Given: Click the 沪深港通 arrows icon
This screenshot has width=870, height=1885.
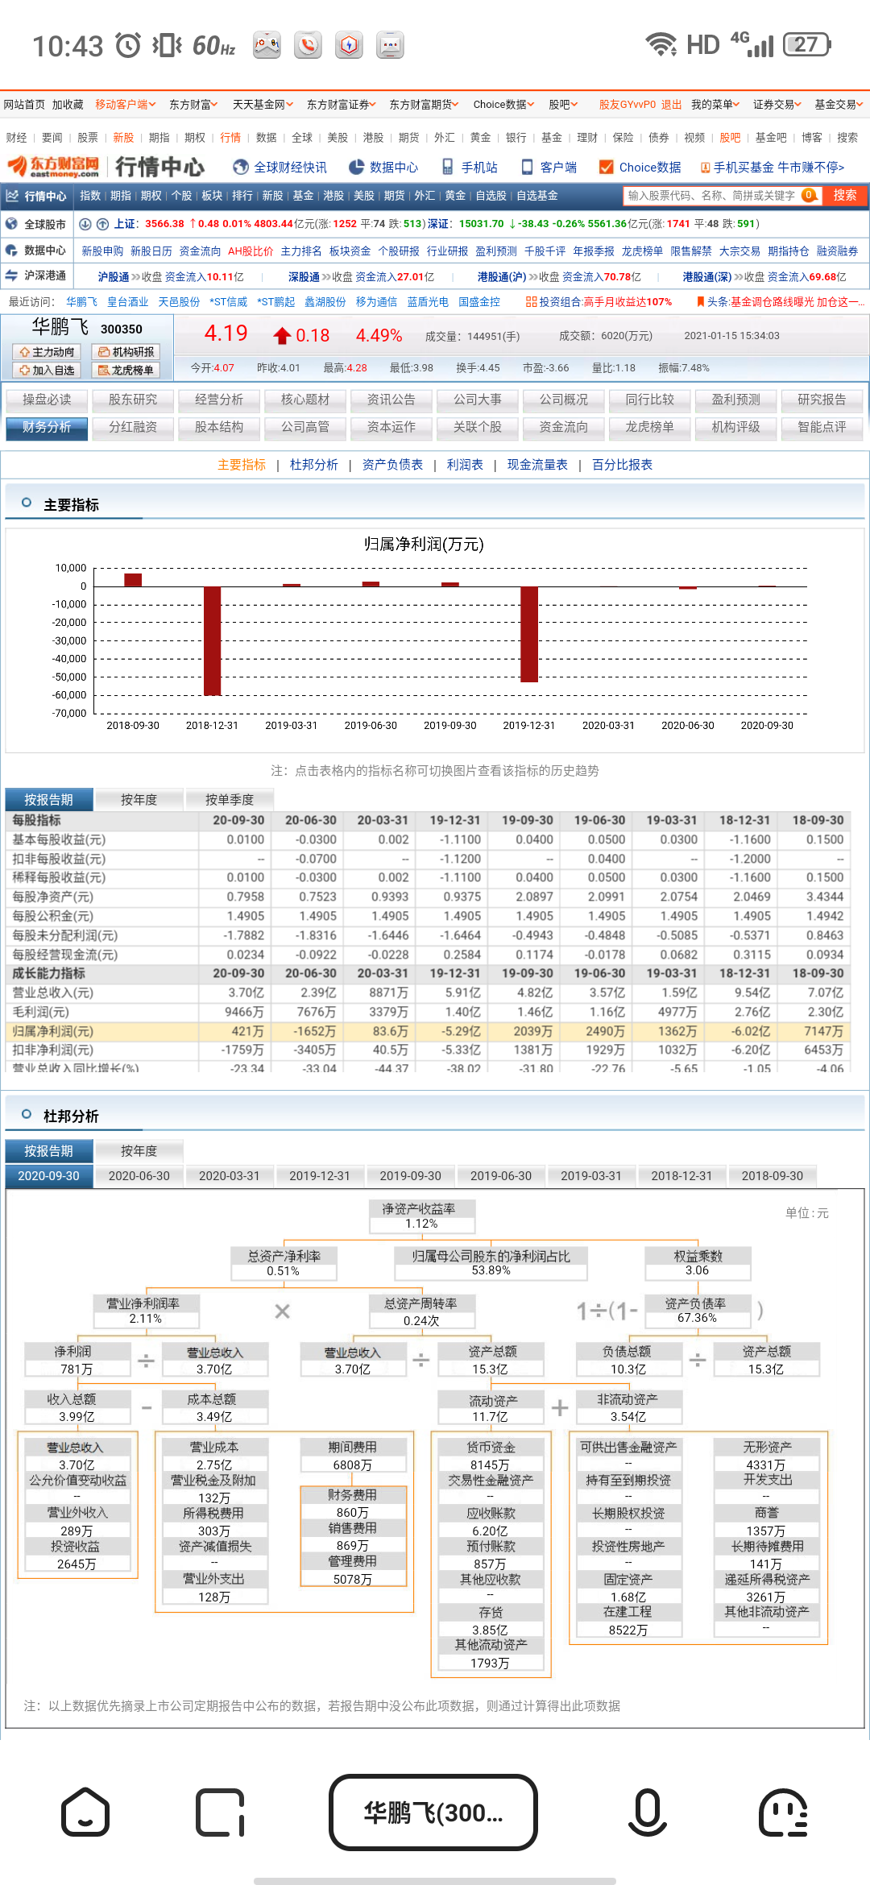Looking at the screenshot, I should (x=11, y=275).
